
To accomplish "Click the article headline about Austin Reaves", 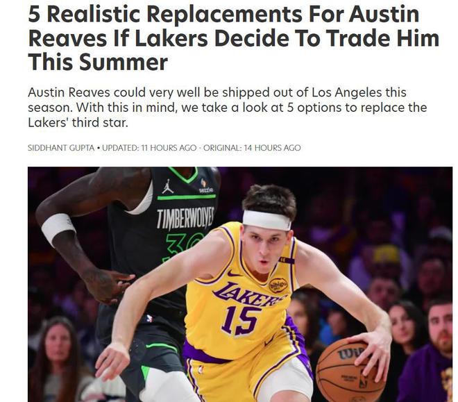I will point(234,38).
